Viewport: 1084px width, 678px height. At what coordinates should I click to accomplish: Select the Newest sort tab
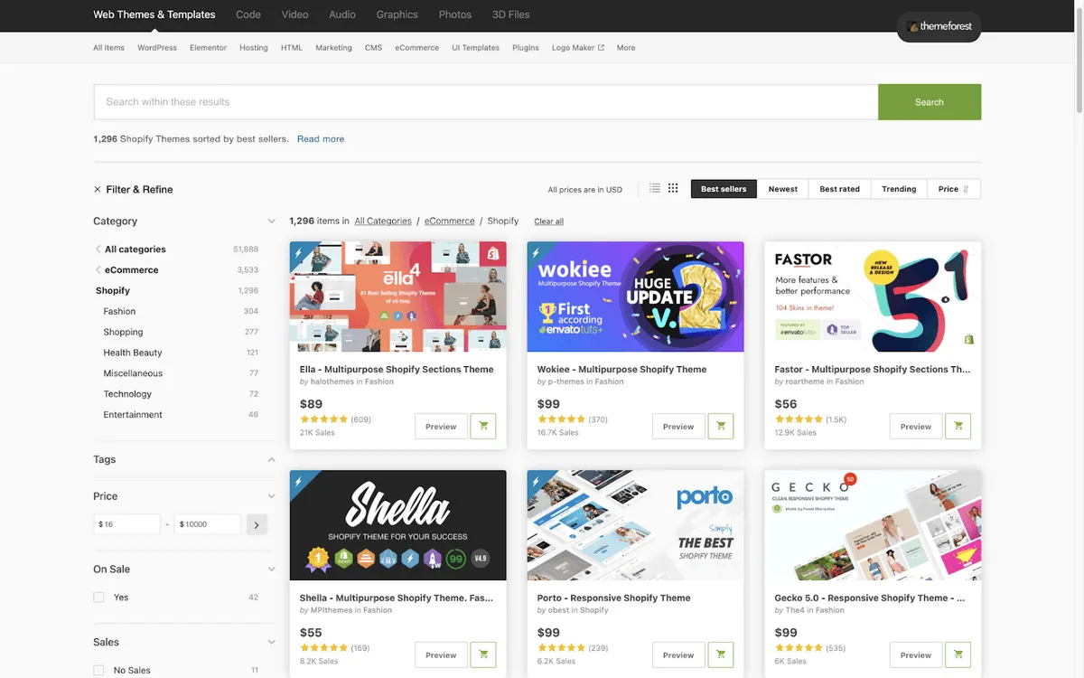(x=783, y=189)
